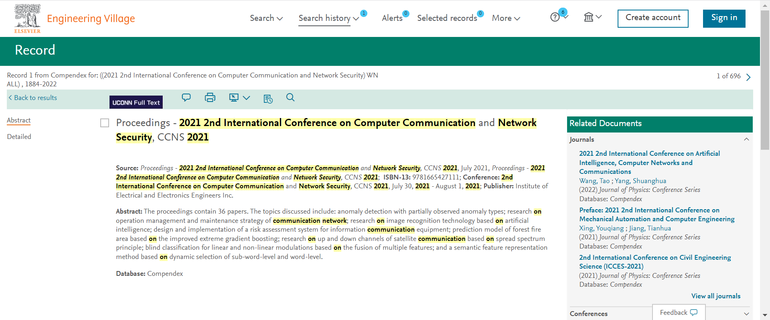Click UCONN Full Text button

click(136, 102)
